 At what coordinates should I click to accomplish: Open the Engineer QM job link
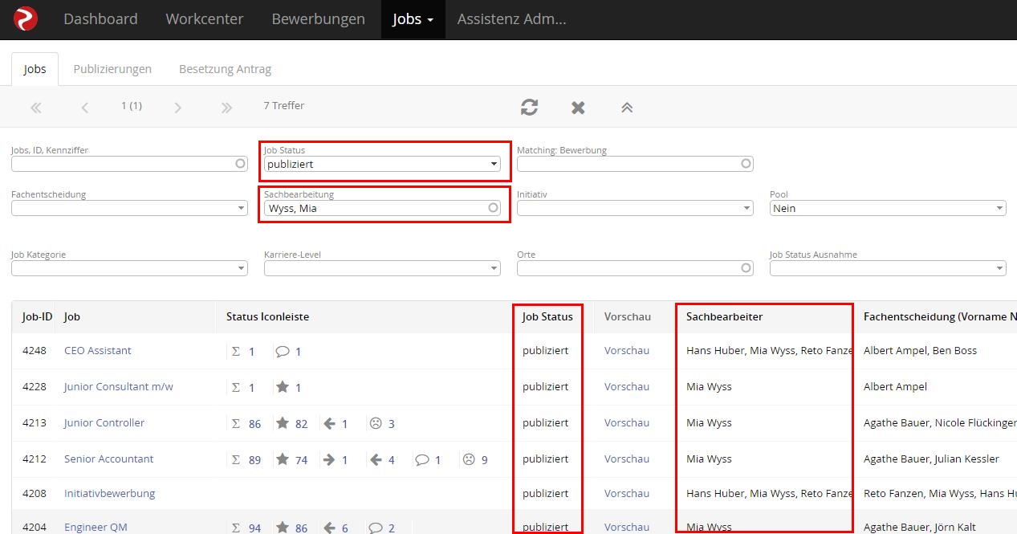96,528
